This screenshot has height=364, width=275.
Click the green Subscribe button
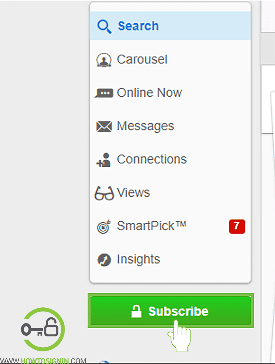click(x=171, y=311)
